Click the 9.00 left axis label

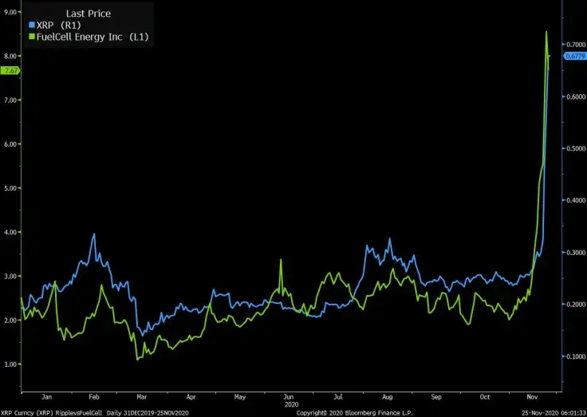tap(10, 12)
